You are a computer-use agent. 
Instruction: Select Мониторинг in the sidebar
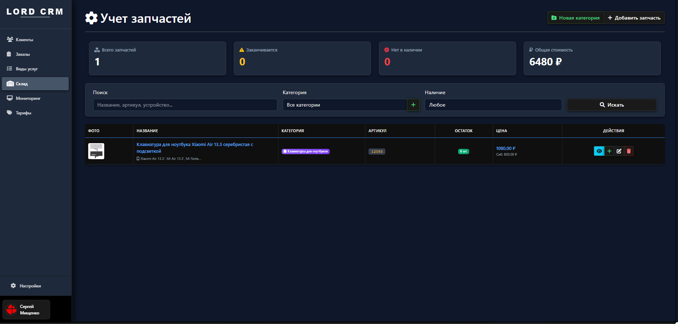(28, 98)
